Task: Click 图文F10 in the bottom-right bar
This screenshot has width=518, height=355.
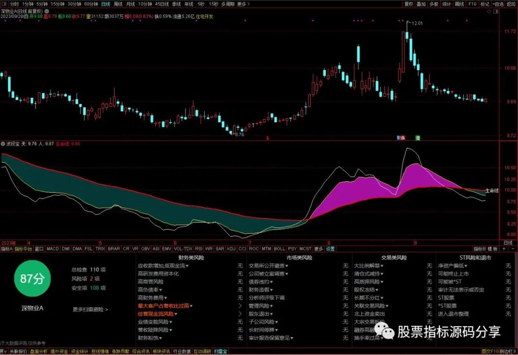Action: [x=490, y=352]
